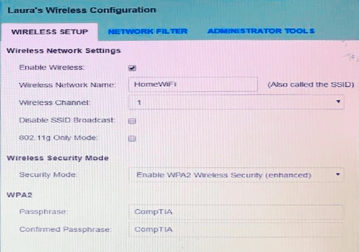Viewport: 359px width, 252px height.
Task: Uncheck the Enable Wireless checkbox
Action: click(x=132, y=68)
